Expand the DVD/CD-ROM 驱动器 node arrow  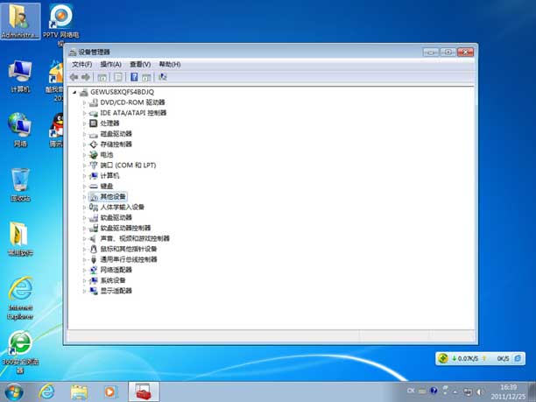(x=84, y=102)
